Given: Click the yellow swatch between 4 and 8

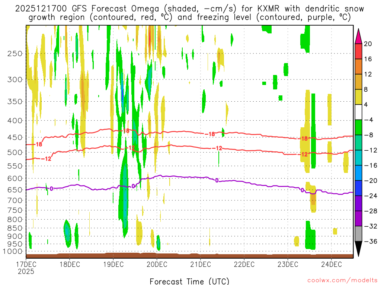Looking at the screenshot, I should tap(358, 97).
